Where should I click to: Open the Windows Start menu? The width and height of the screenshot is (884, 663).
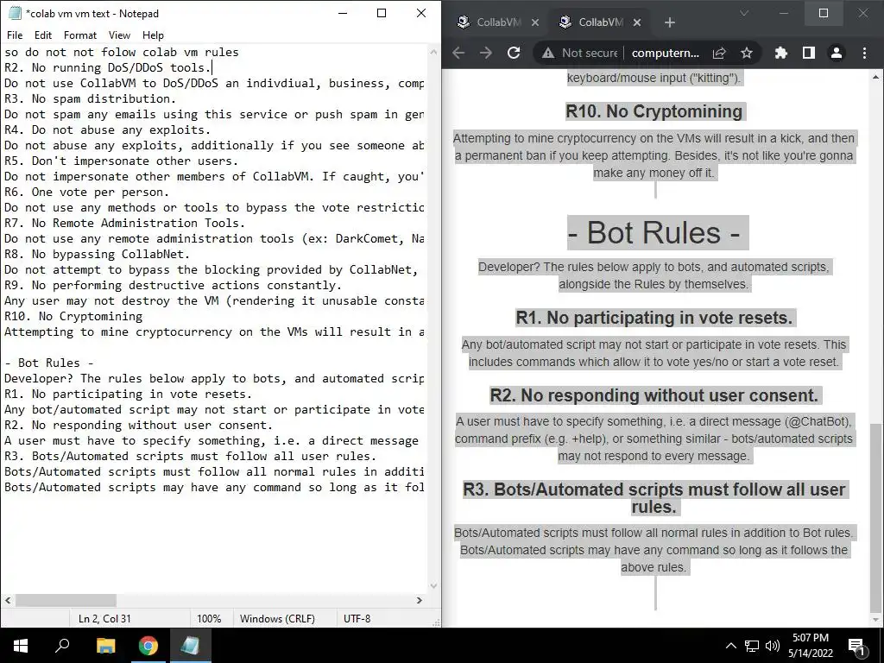coord(21,646)
